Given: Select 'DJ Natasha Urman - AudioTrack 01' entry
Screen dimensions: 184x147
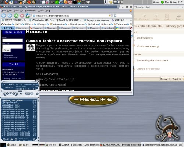Looking at the screenshot, I should coord(19,132).
